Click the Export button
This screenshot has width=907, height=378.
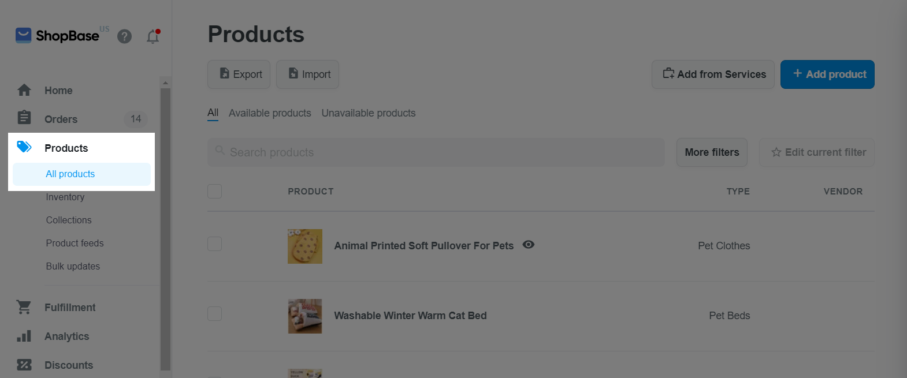pyautogui.click(x=239, y=74)
